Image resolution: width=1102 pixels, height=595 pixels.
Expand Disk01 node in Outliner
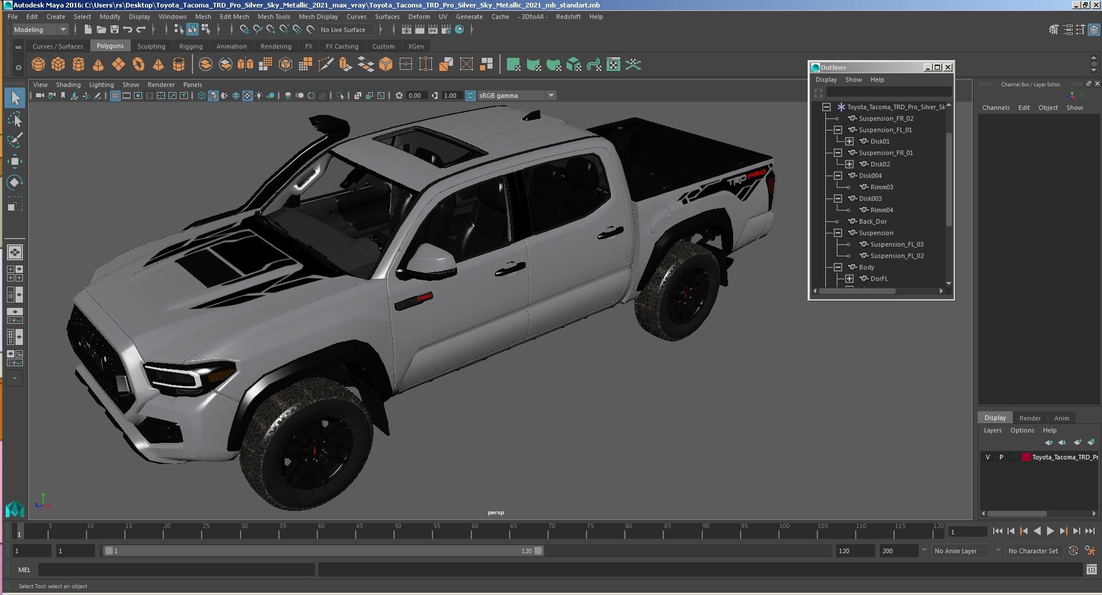coord(849,141)
